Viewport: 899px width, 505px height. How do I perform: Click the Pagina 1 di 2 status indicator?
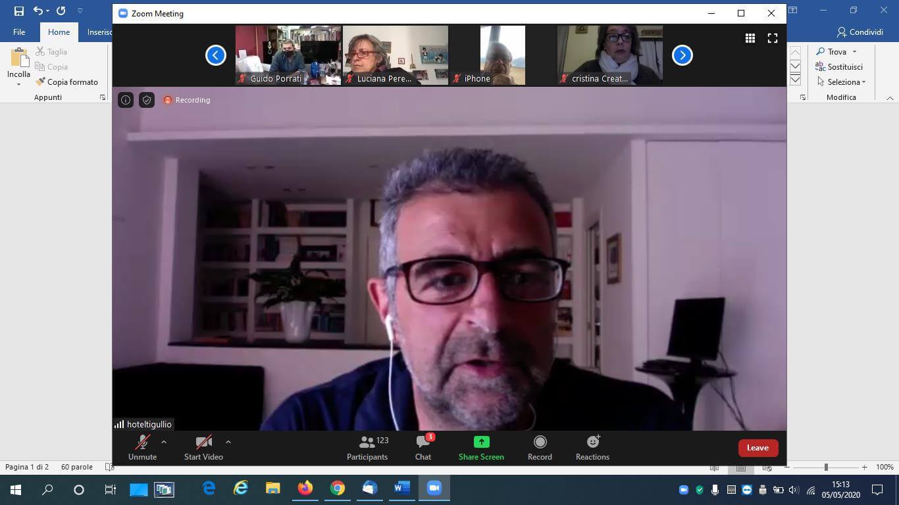pyautogui.click(x=27, y=467)
